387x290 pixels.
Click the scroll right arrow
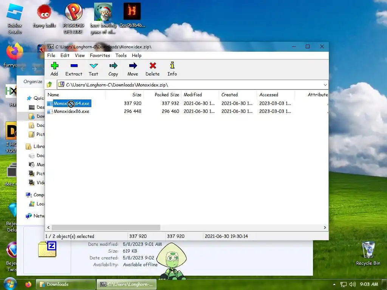325,227
